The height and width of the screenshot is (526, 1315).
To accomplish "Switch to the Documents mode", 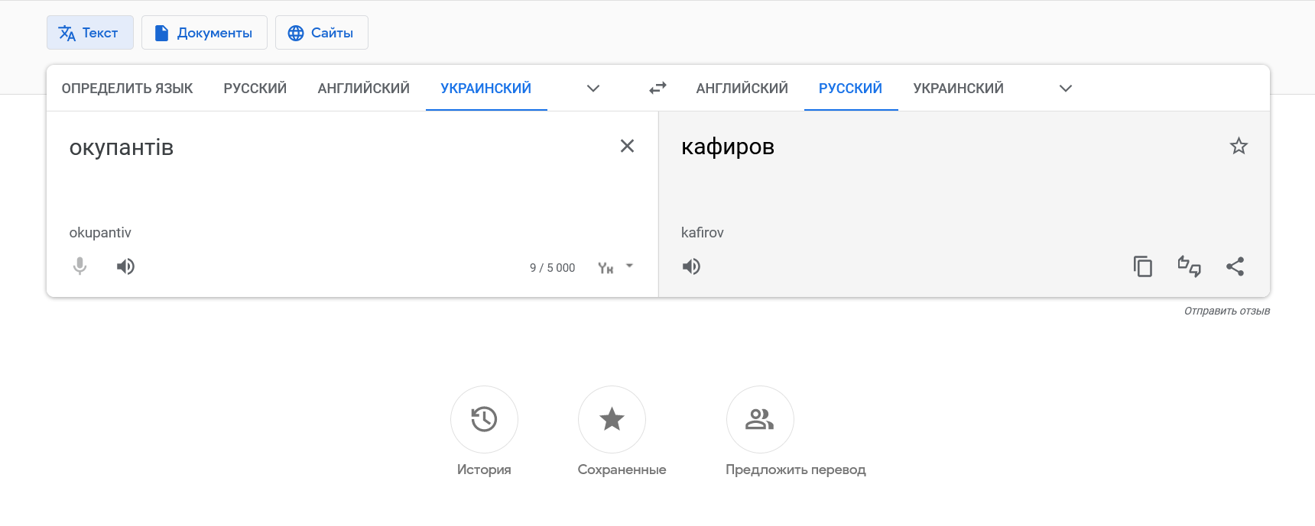I will [x=204, y=33].
